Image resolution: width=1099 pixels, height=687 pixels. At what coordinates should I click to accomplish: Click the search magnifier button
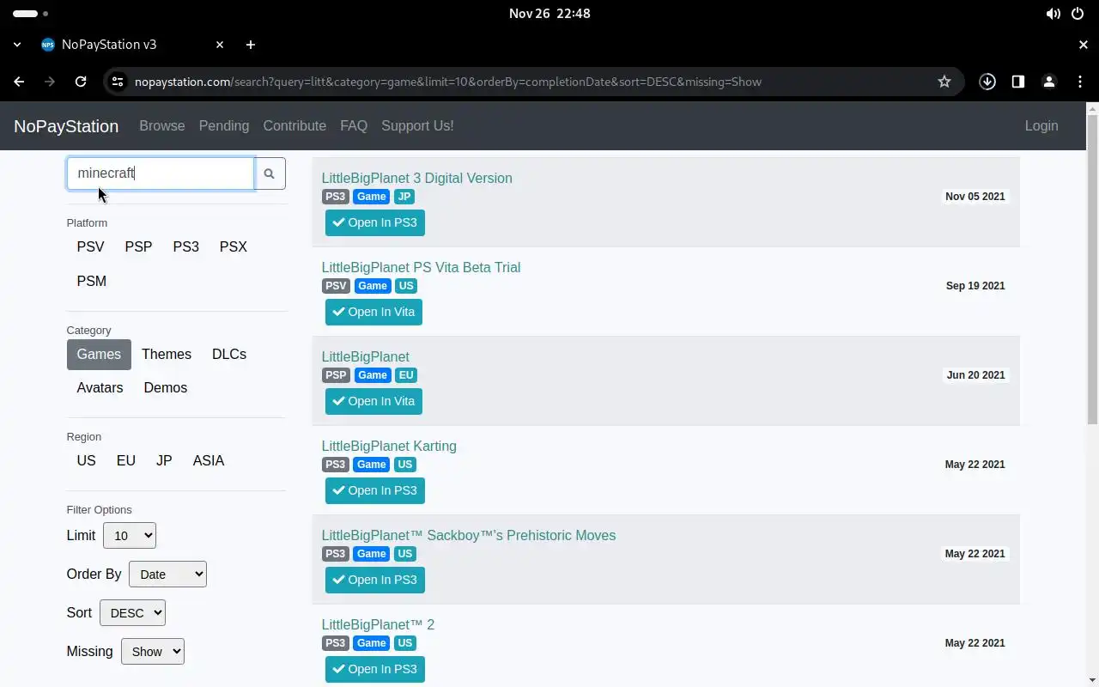click(x=269, y=173)
